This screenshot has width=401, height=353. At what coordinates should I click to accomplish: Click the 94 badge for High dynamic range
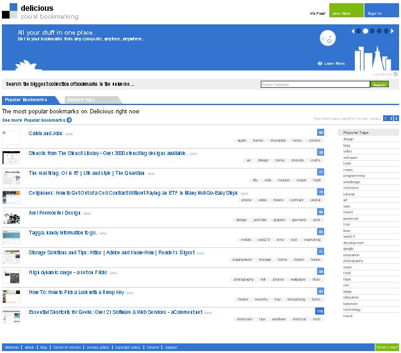[x=320, y=272]
